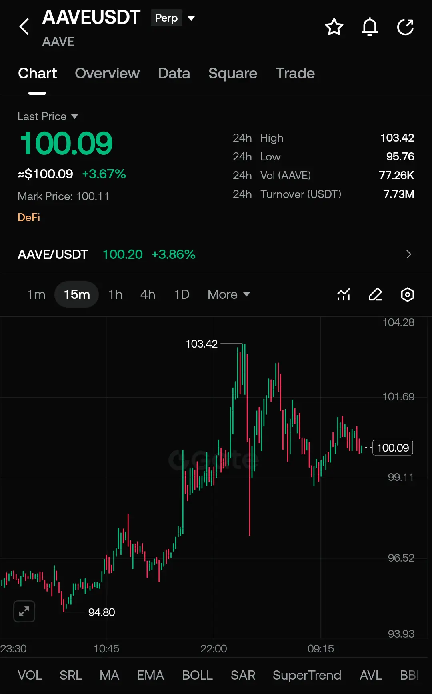Screen dimensions: 432x694
Task: Open chart indicators icon
Action: 344,294
